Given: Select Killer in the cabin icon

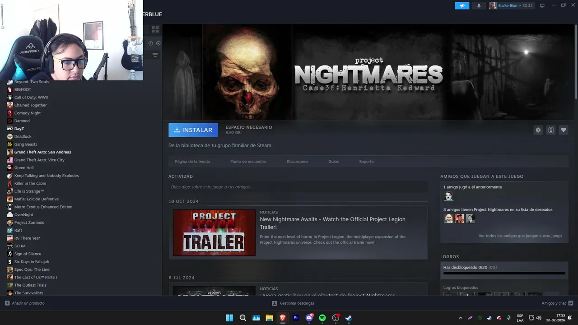Looking at the screenshot, I should tap(10, 183).
